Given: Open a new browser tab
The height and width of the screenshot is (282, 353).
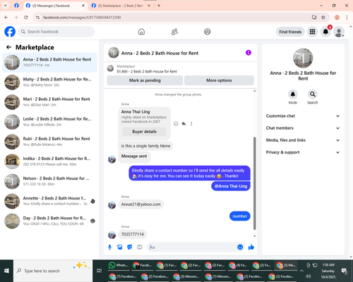Looking at the screenshot, I should (159, 6).
